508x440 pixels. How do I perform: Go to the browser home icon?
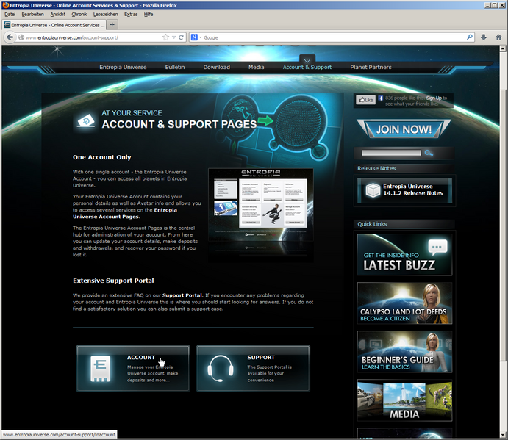coord(498,37)
